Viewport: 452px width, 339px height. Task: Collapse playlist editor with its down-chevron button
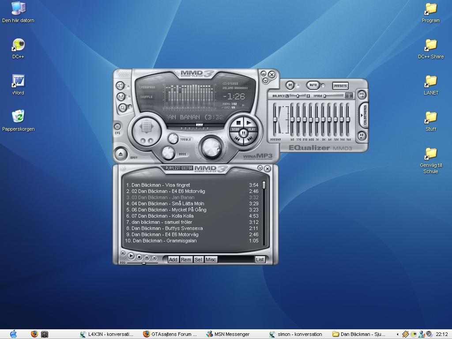point(260,168)
